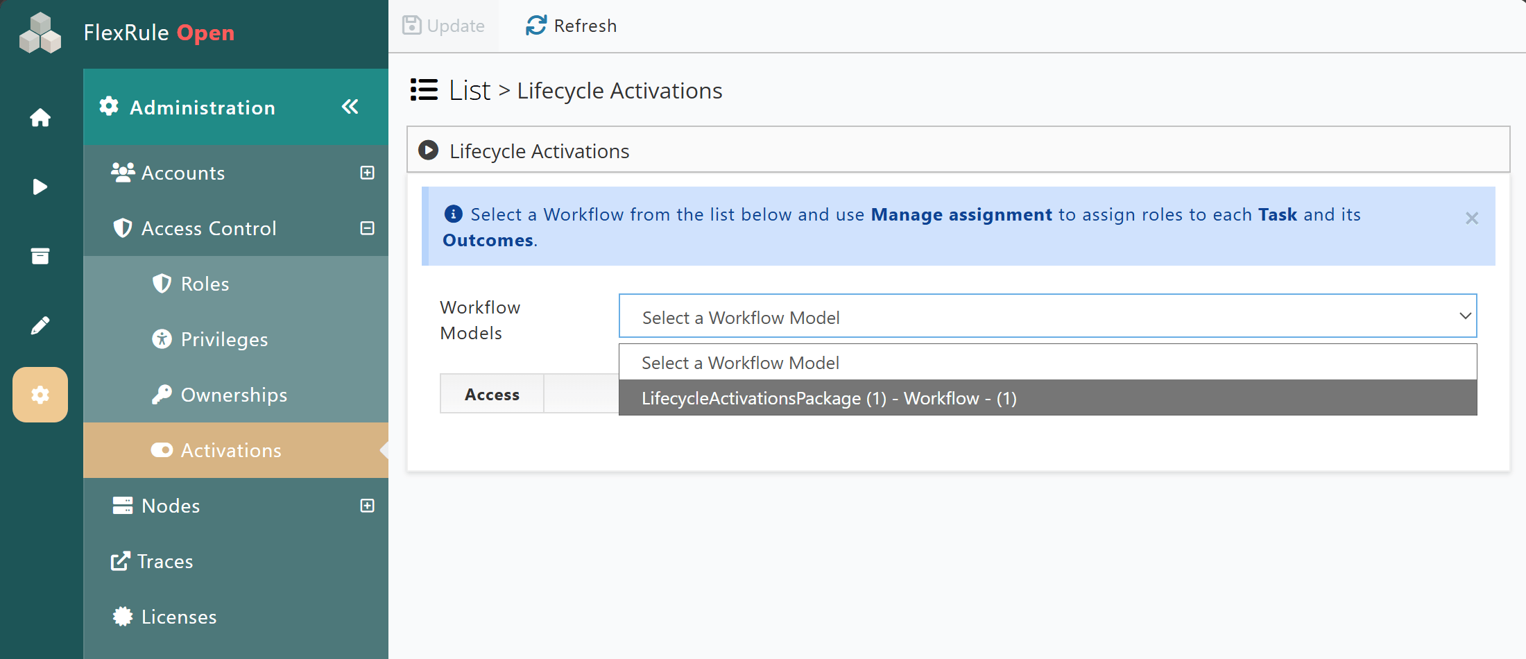
Task: Click the Administration gear icon
Action: click(109, 107)
